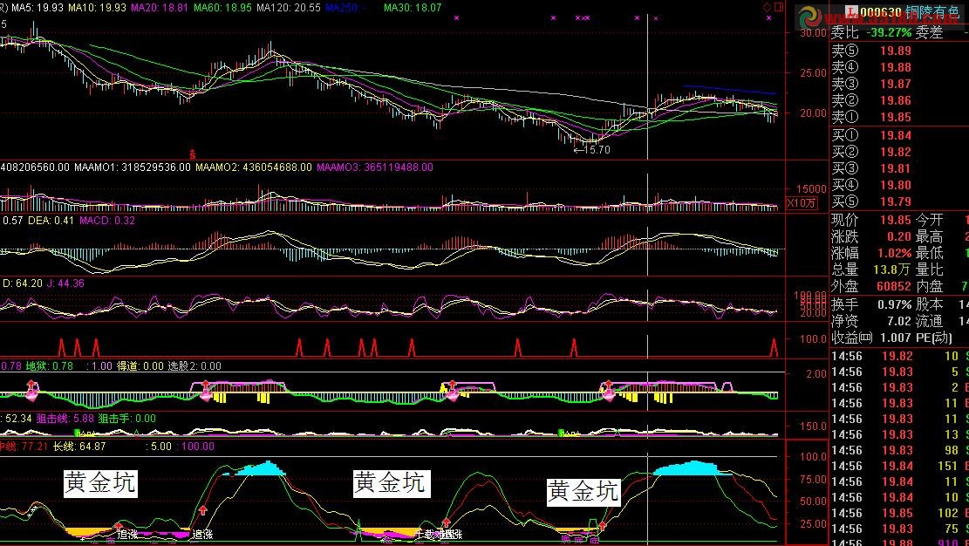Select the 卖② 19.86 ask row

point(871,100)
